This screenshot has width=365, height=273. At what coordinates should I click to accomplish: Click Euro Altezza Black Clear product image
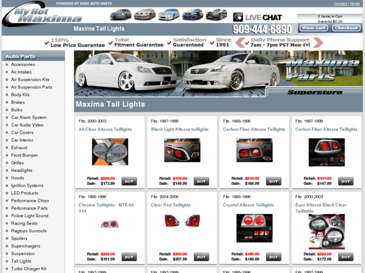tap(326, 231)
